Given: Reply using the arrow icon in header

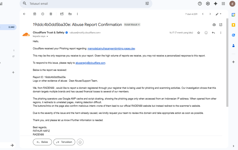Looking at the screenshot, I should pos(213,33).
